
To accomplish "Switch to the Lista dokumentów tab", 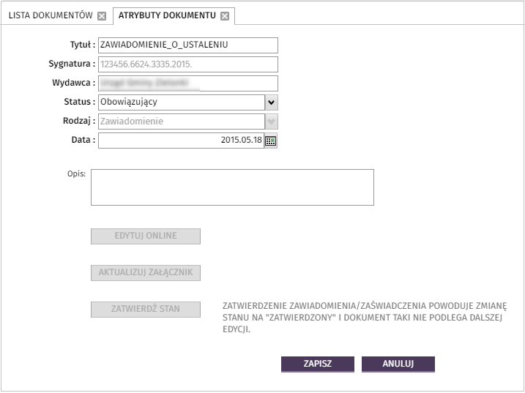I will pyautogui.click(x=51, y=15).
